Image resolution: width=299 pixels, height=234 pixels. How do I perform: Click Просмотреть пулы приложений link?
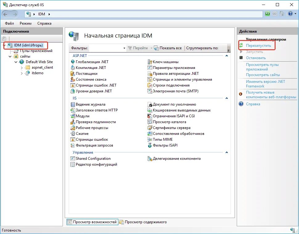[x=262, y=67]
